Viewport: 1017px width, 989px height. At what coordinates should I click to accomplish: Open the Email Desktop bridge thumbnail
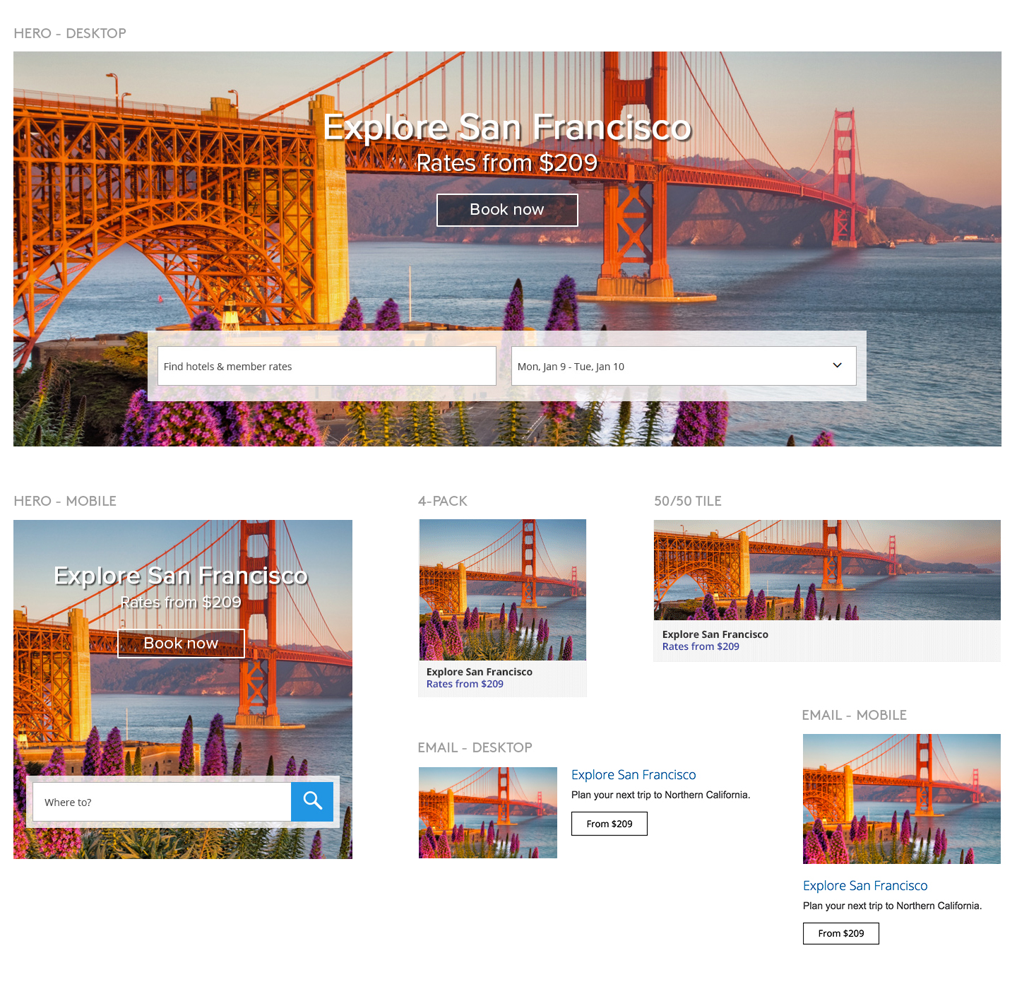[x=487, y=812]
